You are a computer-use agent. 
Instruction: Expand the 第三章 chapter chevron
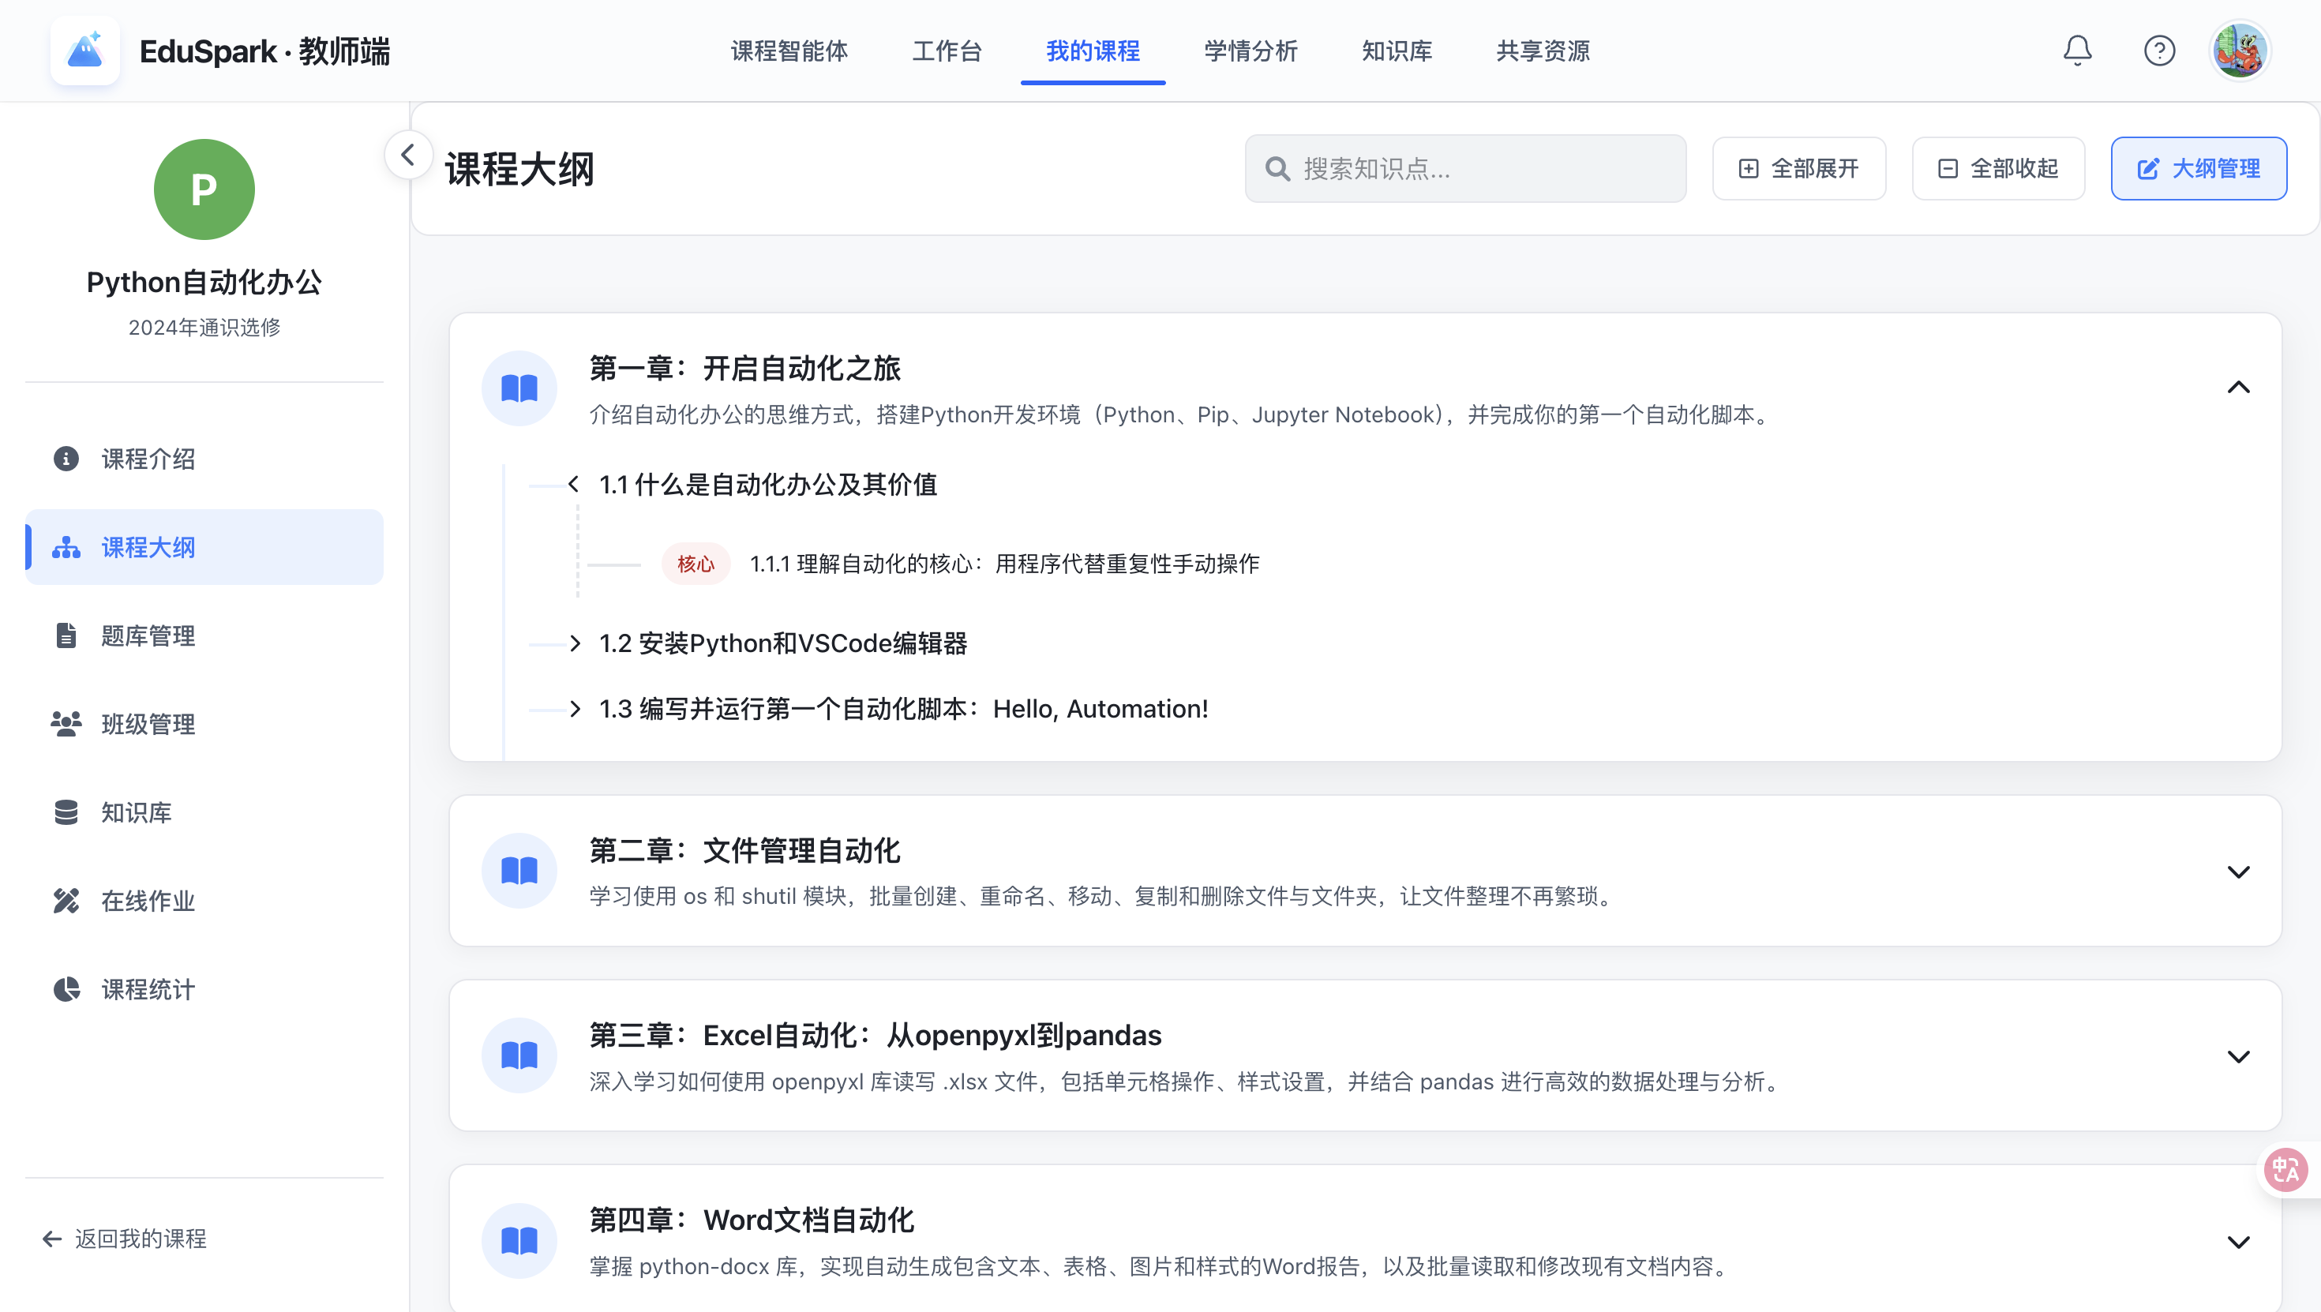[2238, 1056]
